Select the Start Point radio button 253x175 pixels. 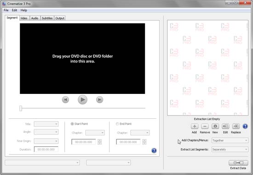point(72,124)
